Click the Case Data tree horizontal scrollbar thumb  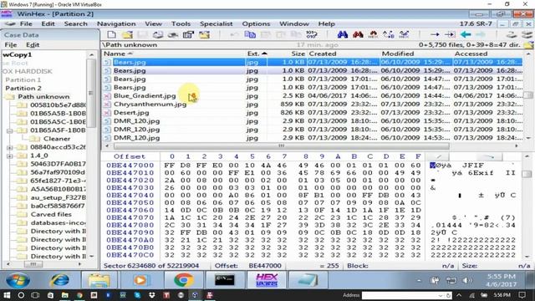[x=33, y=264]
